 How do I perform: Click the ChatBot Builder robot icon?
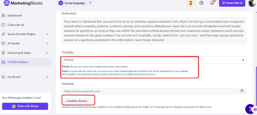[3, 62]
